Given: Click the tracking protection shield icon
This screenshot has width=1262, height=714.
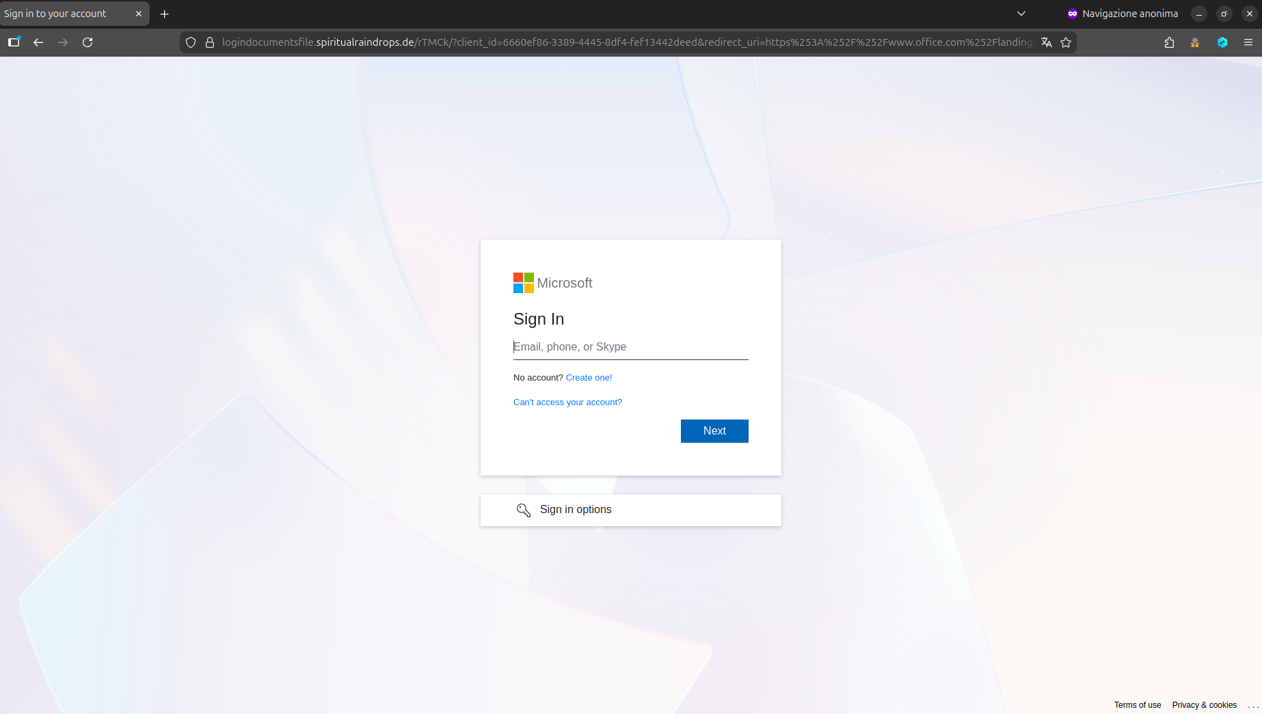Looking at the screenshot, I should (x=191, y=42).
